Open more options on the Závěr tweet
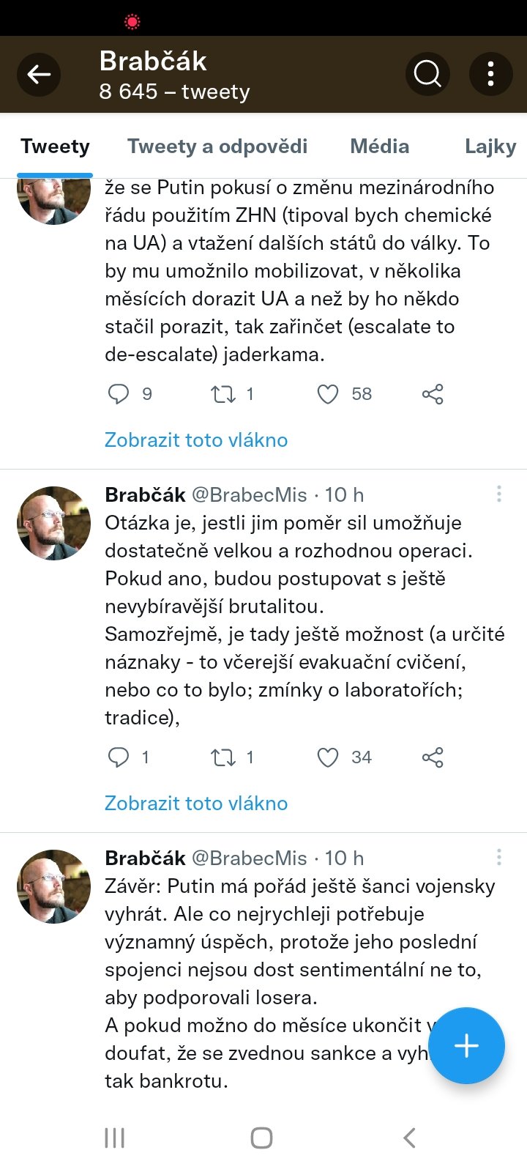 499,858
